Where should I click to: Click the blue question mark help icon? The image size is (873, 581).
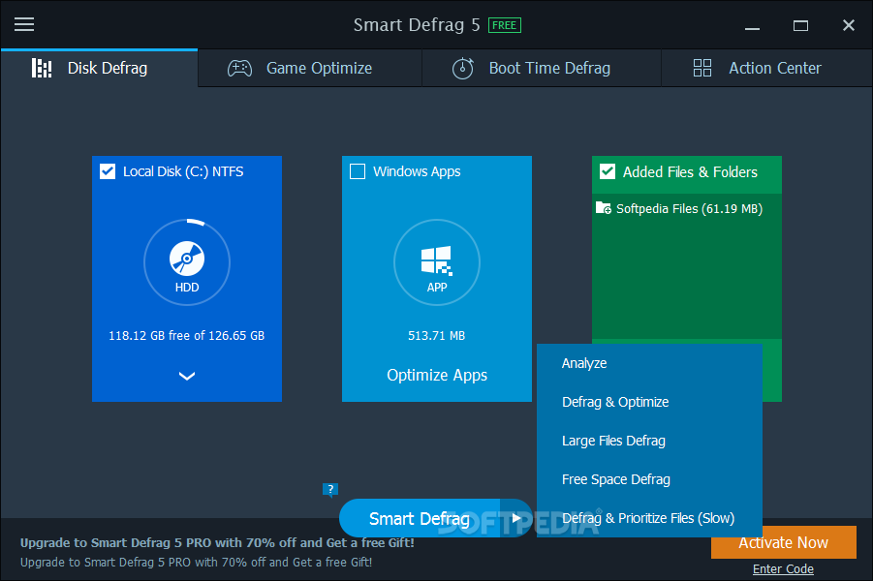click(x=330, y=489)
